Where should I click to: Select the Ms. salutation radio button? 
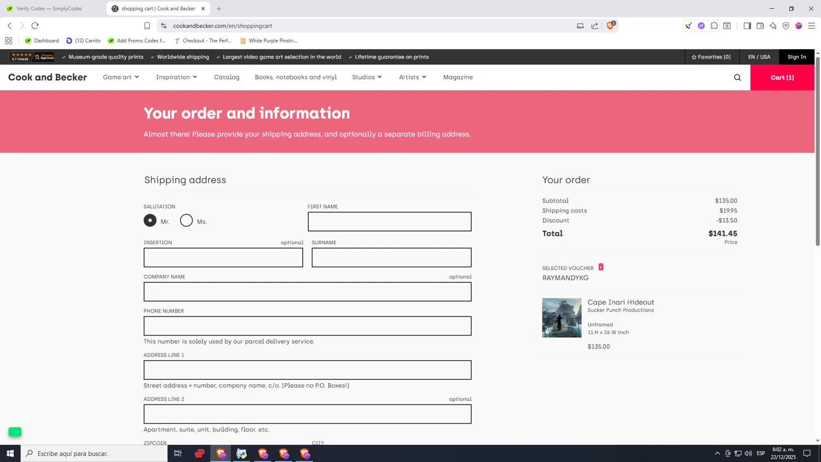point(187,221)
